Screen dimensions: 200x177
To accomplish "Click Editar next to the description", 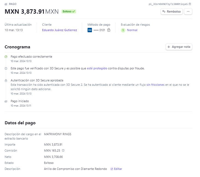I will 116,169.
